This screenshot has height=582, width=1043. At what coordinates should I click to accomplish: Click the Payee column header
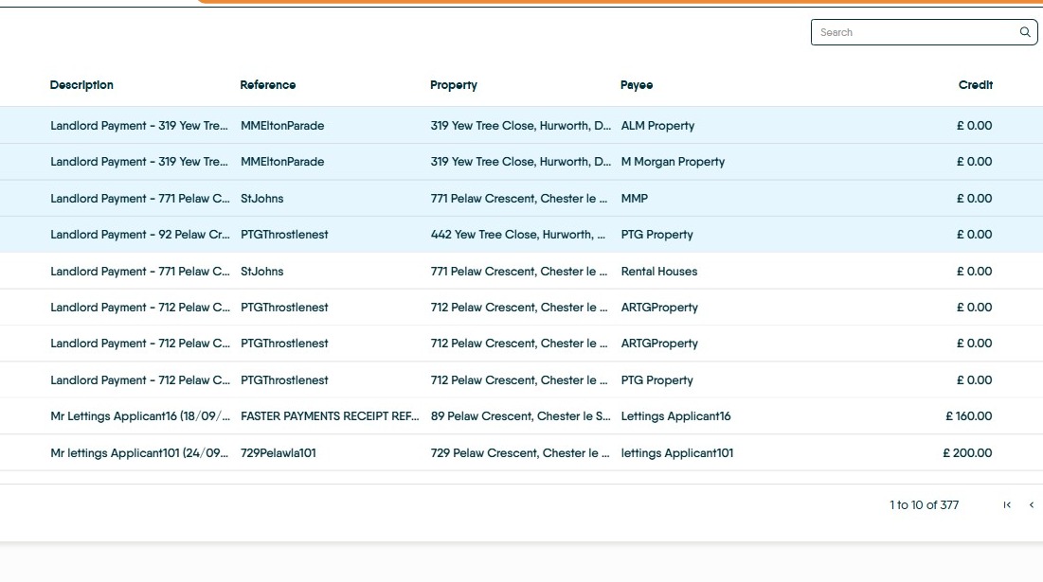click(x=637, y=85)
